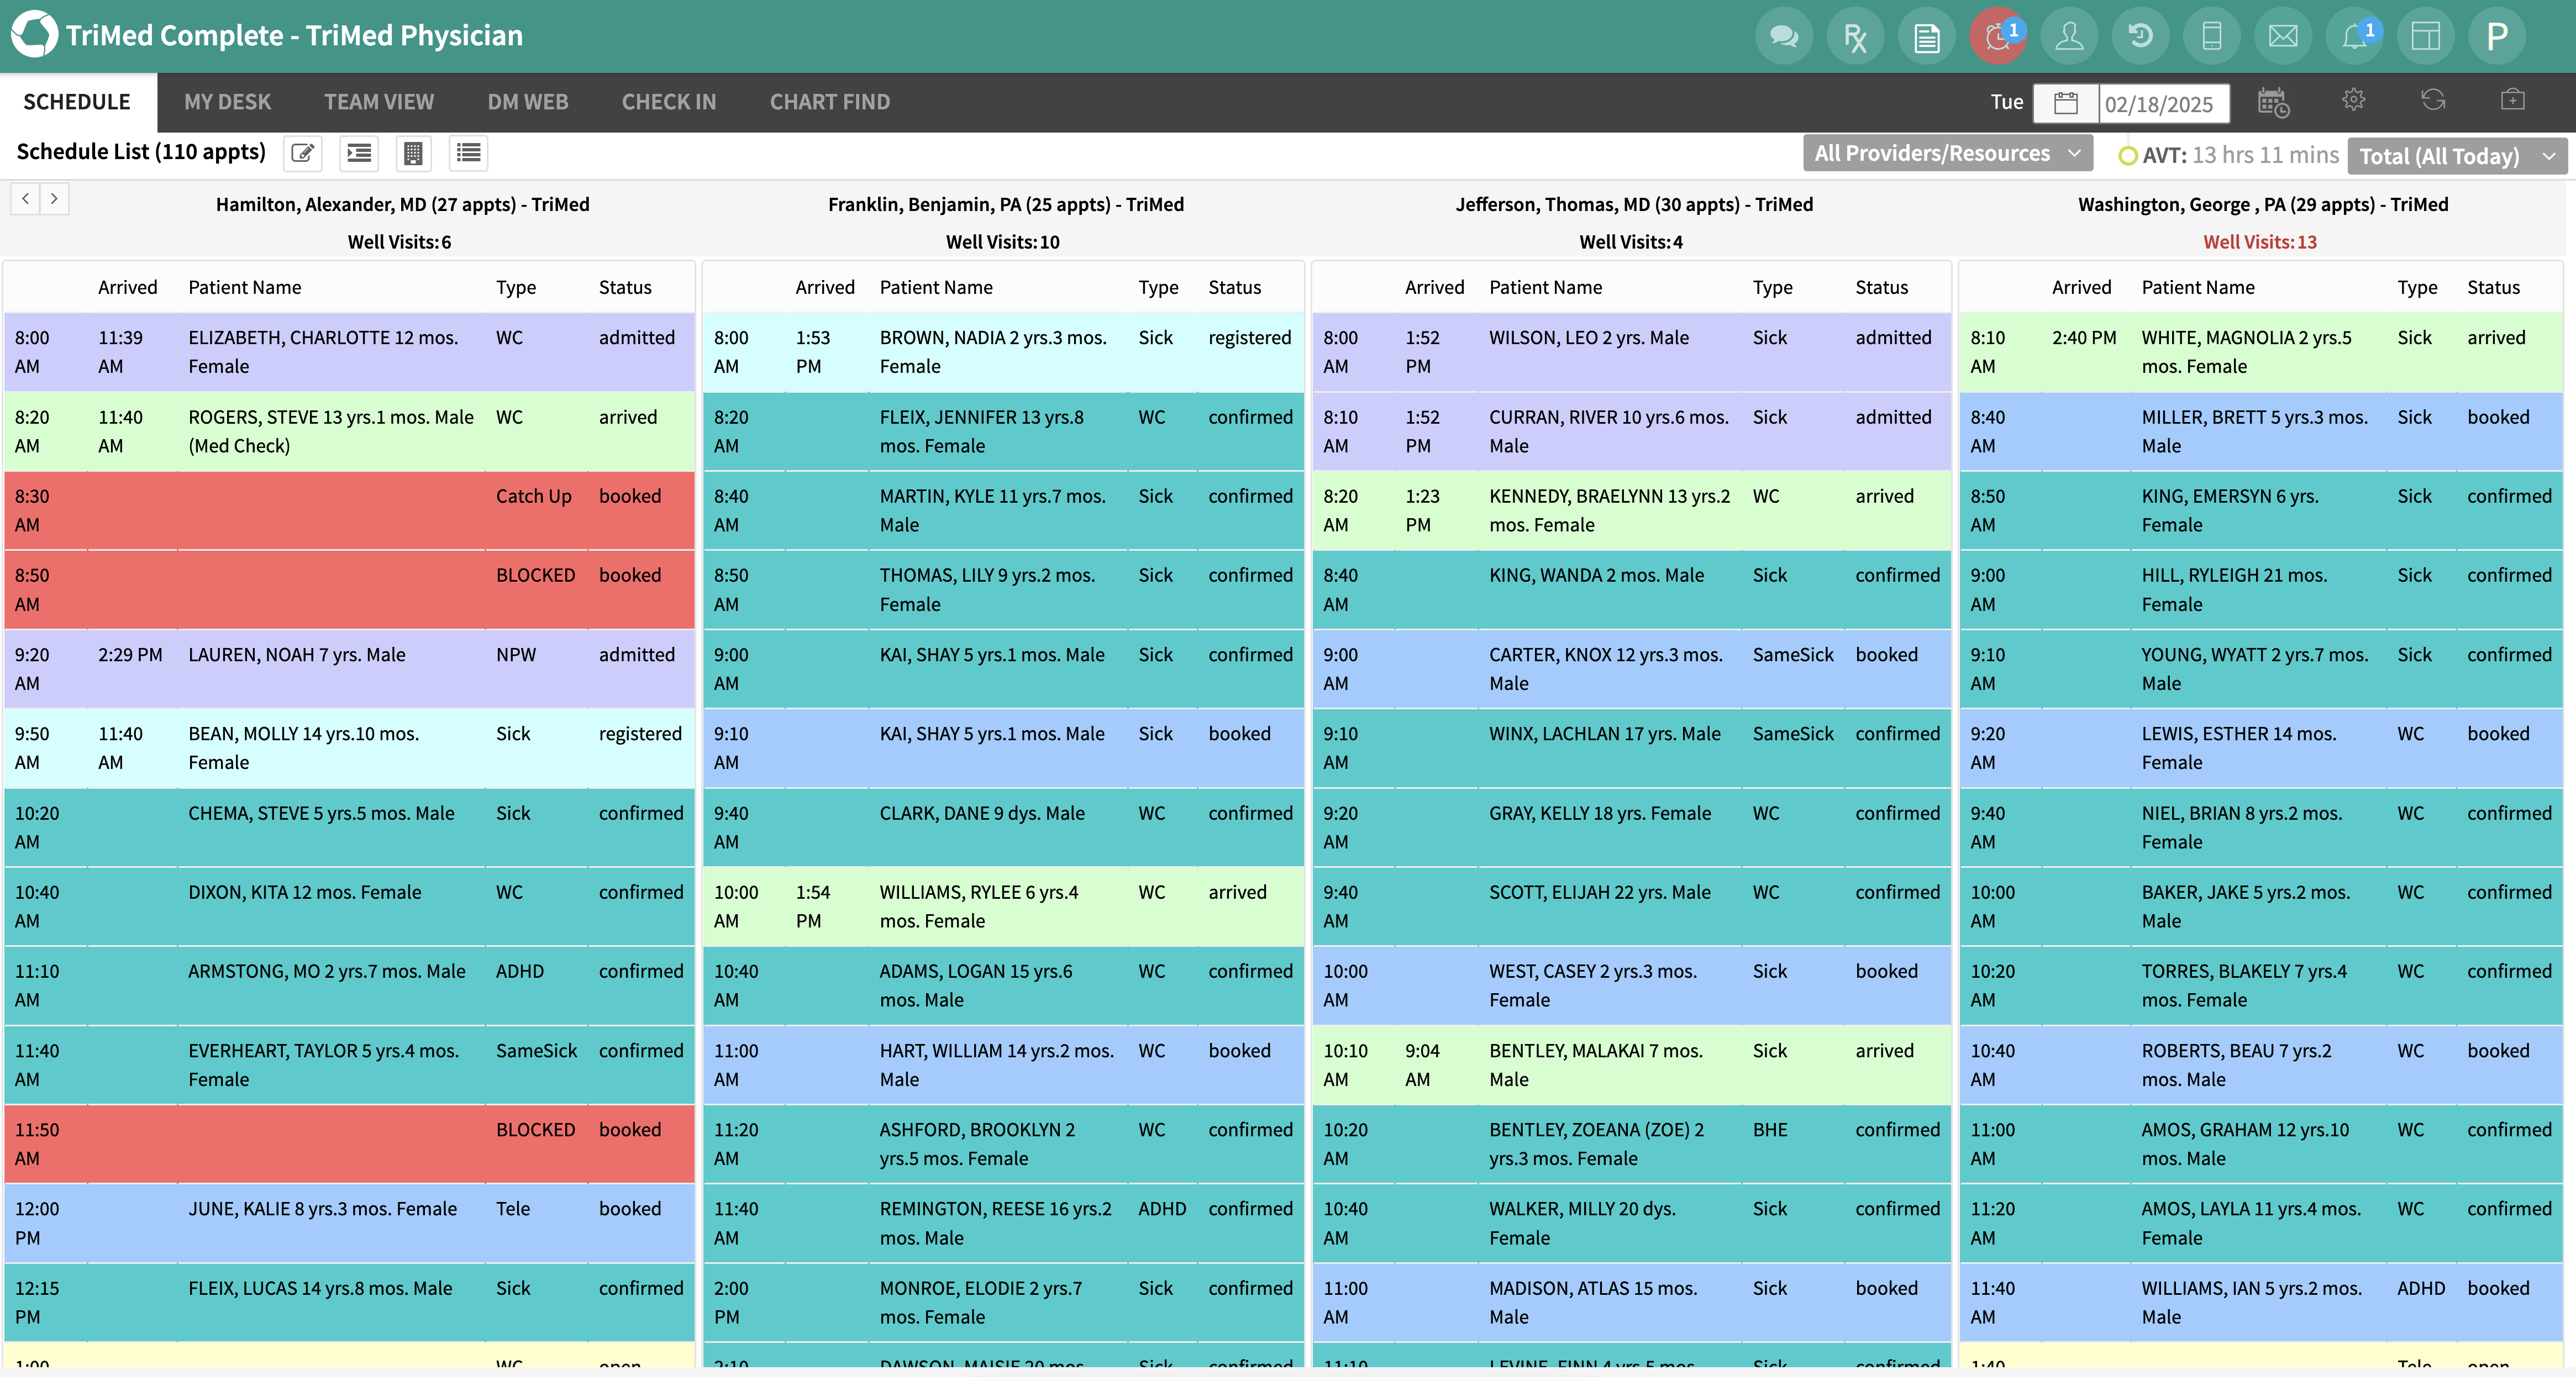
Task: Toggle the list view icon beside Schedule List
Action: pos(467,153)
